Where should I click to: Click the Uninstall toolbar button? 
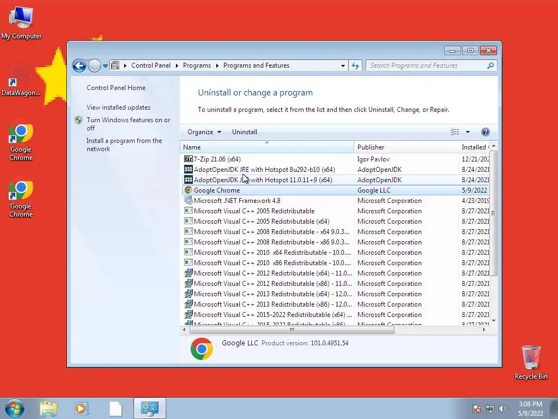pos(245,132)
